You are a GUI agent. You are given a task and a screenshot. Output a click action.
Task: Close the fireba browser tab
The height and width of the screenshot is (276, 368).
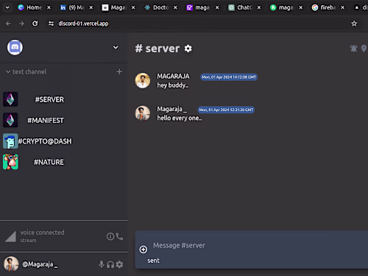(343, 7)
